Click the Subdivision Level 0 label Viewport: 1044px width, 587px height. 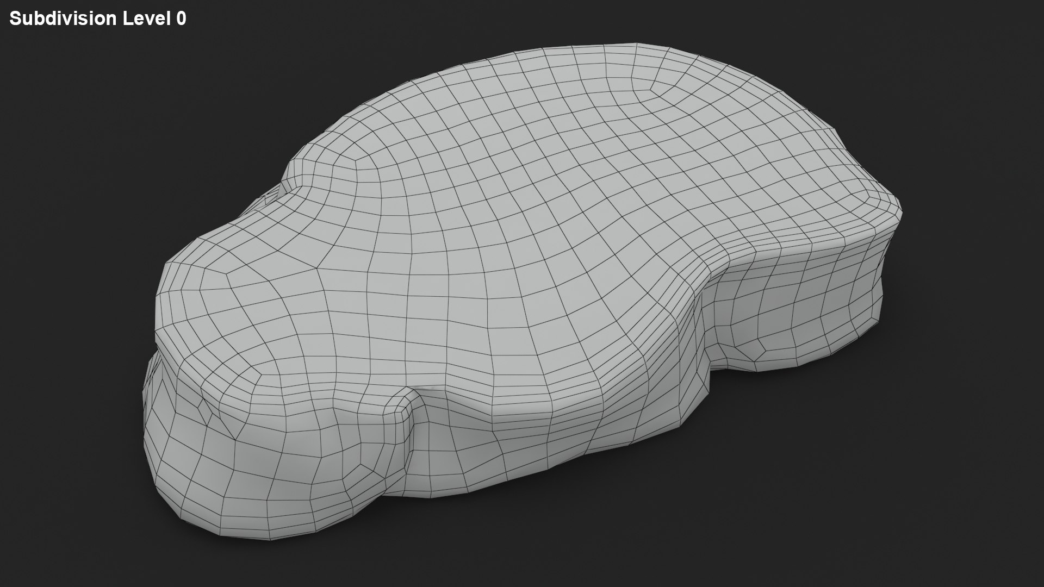[x=98, y=18]
